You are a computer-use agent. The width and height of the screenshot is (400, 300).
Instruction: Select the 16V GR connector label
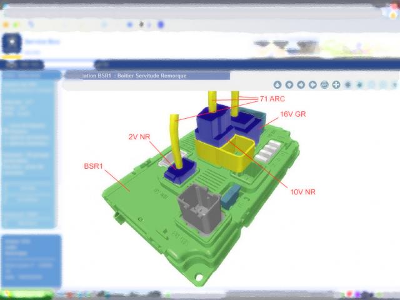293,114
